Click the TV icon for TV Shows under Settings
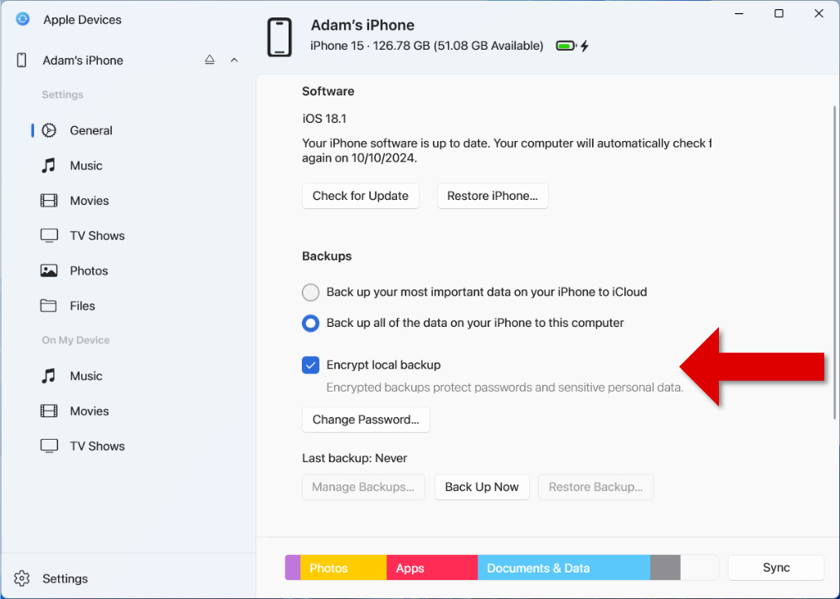This screenshot has width=840, height=599. 49,236
